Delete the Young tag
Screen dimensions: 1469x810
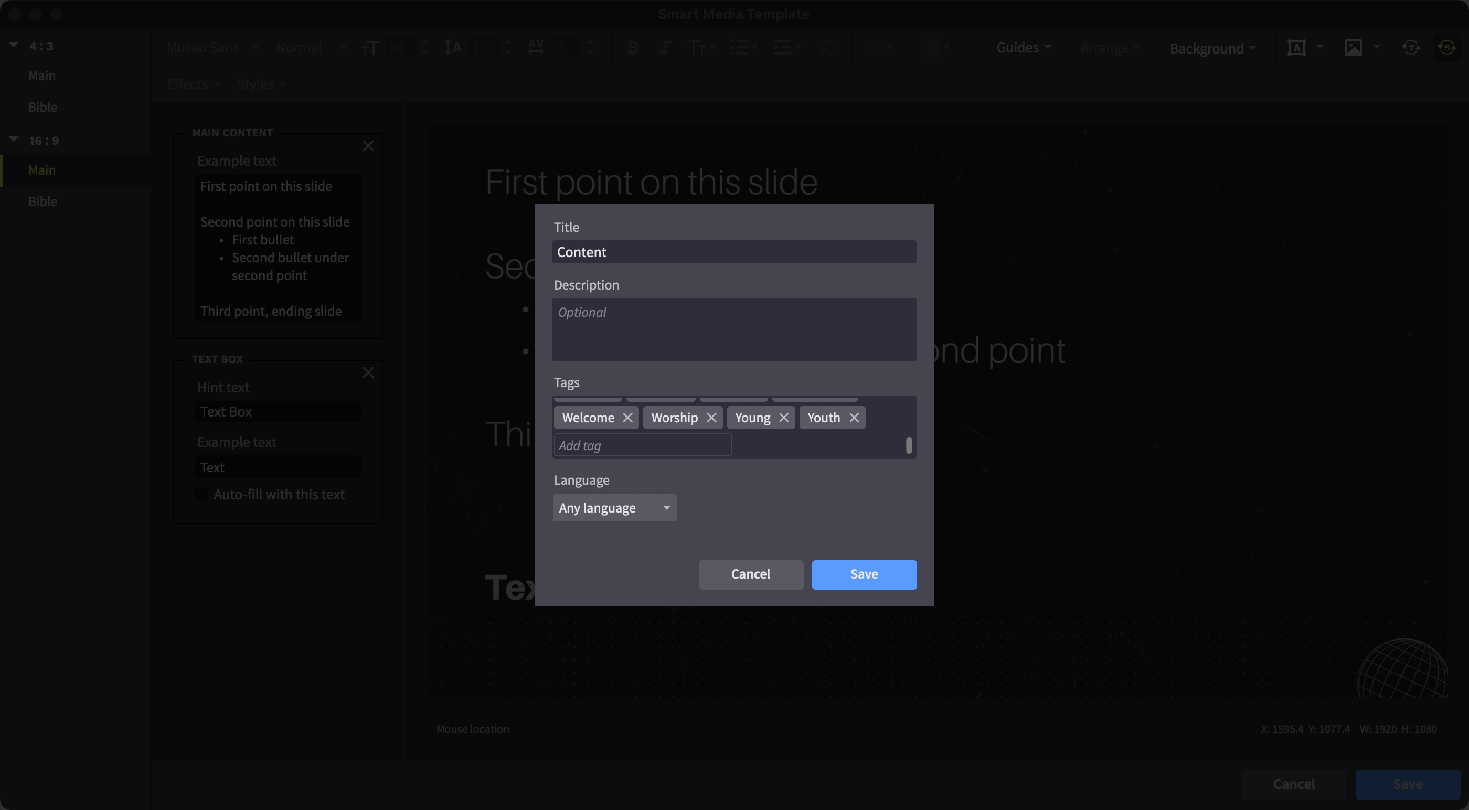point(783,418)
